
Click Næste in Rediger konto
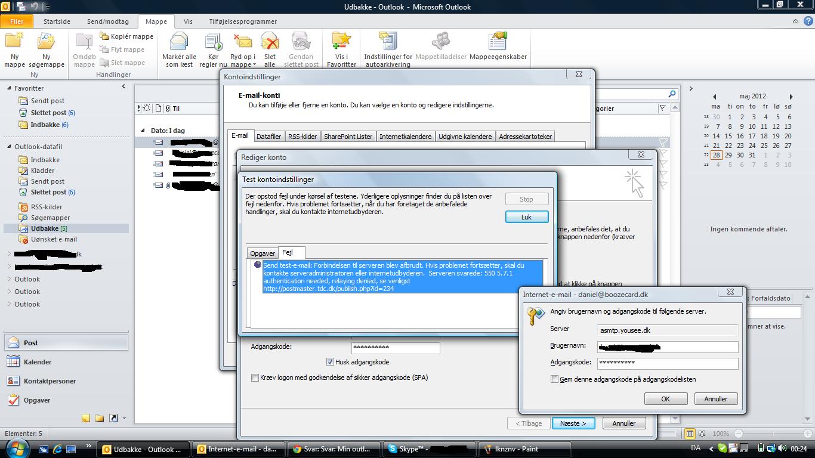coord(573,423)
